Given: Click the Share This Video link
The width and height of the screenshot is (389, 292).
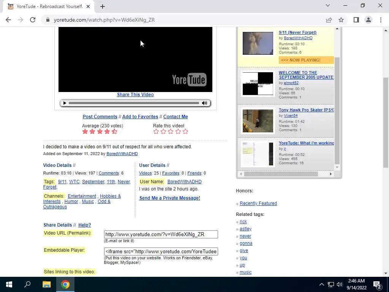Looking at the screenshot, I should (135, 95).
